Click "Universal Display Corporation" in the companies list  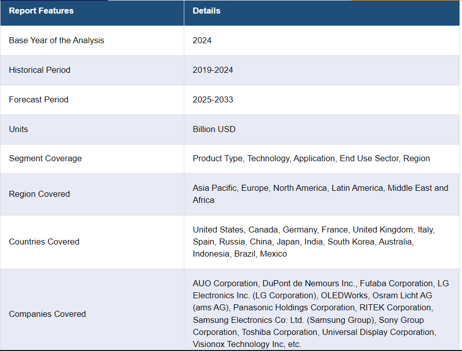click(x=379, y=332)
